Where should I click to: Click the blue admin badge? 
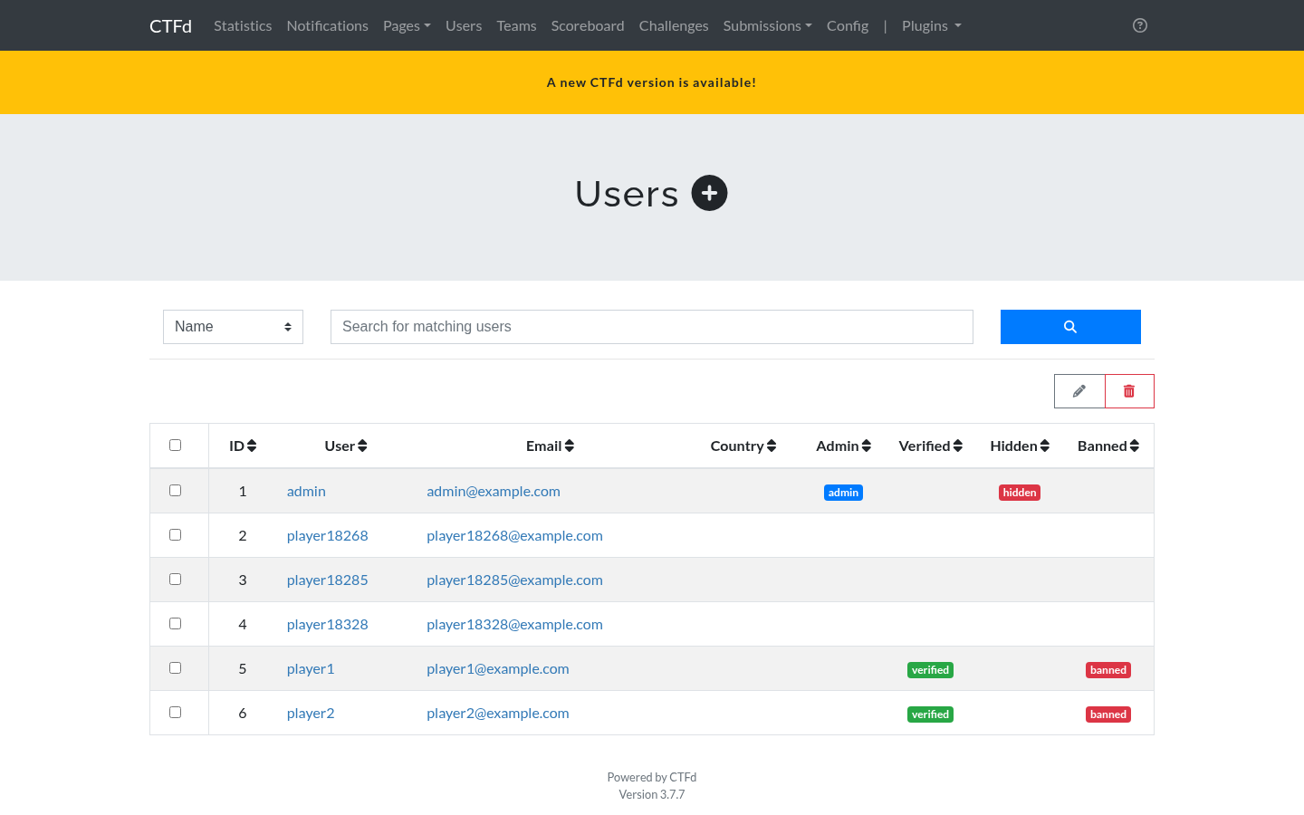pos(843,493)
